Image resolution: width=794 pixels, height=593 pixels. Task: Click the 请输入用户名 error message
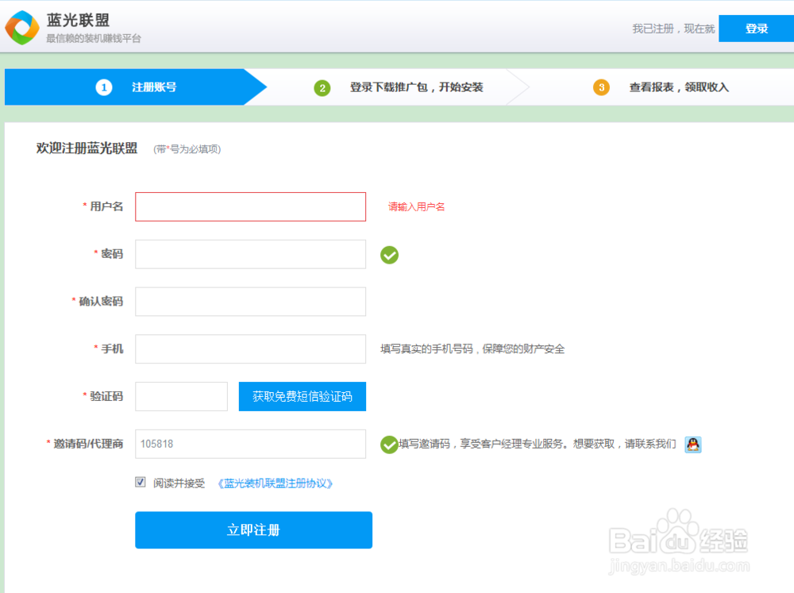(x=416, y=206)
